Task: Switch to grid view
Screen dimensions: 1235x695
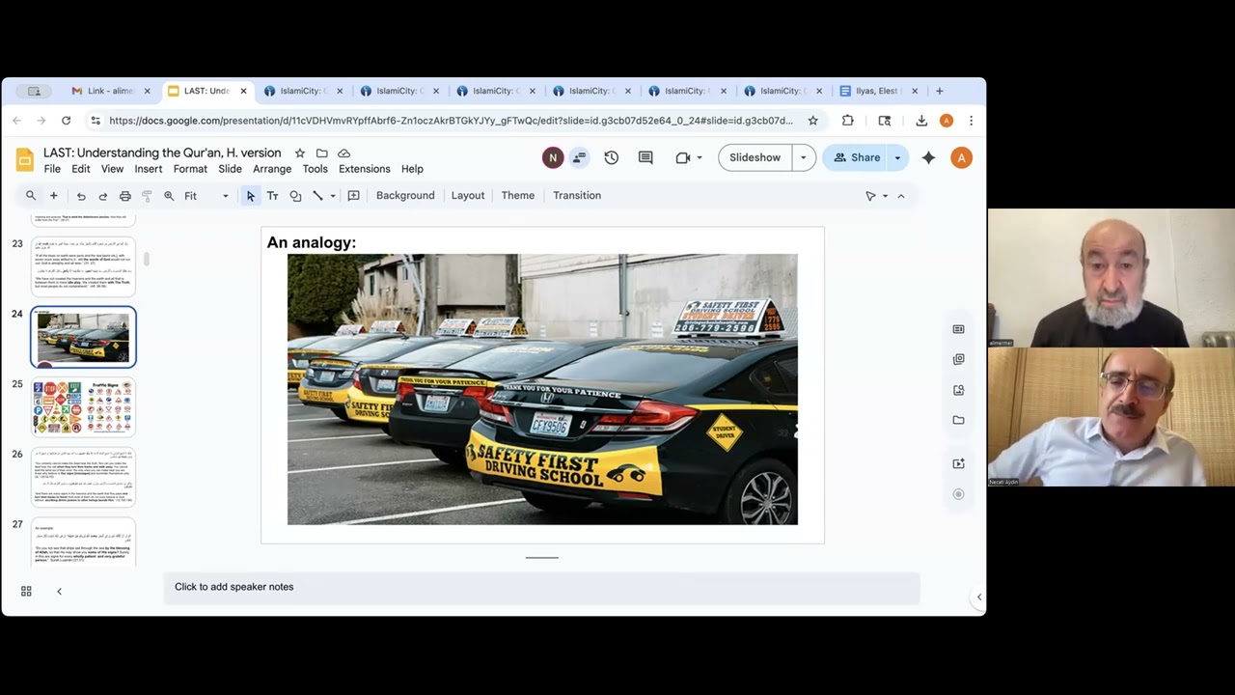Action: 26,592
